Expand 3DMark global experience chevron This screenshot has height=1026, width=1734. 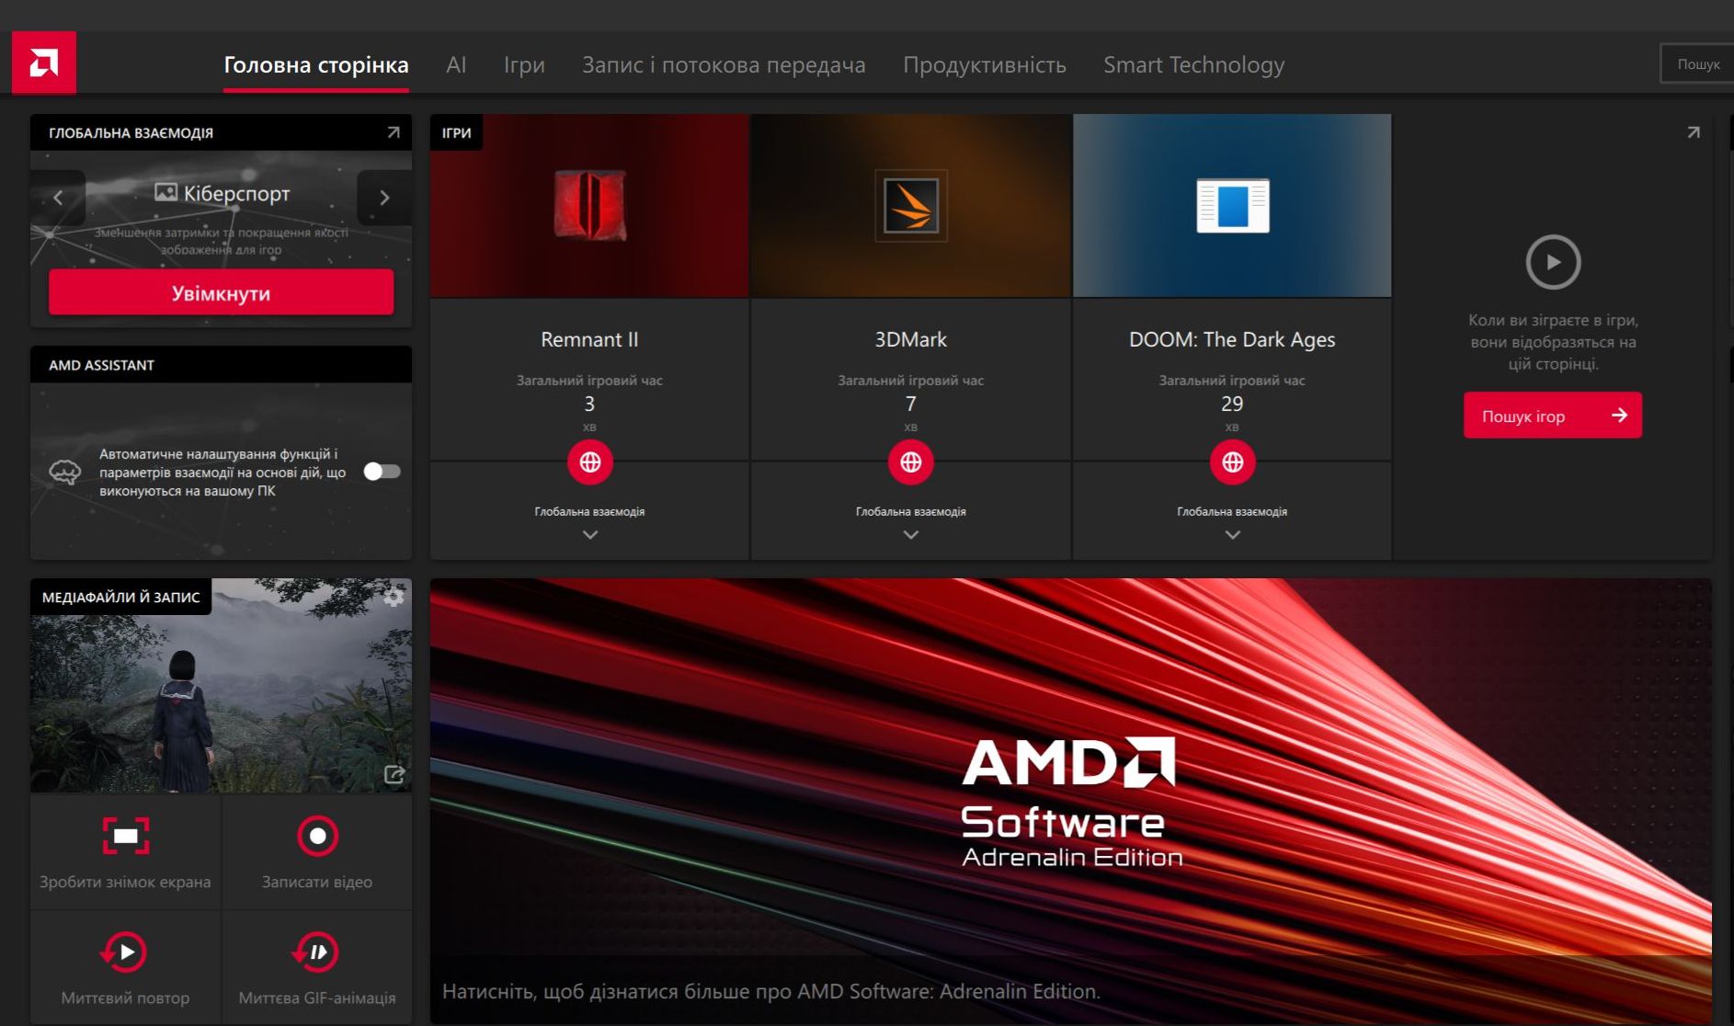click(x=910, y=534)
